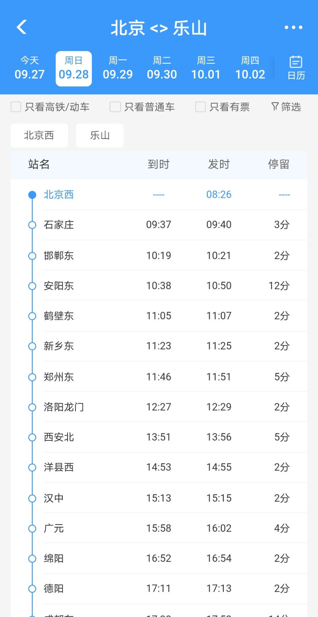Image resolution: width=318 pixels, height=617 pixels.
Task: Enable 只看高铁/动车 checkbox
Action: (16, 107)
